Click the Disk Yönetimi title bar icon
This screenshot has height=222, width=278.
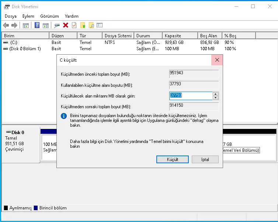(x=7, y=7)
